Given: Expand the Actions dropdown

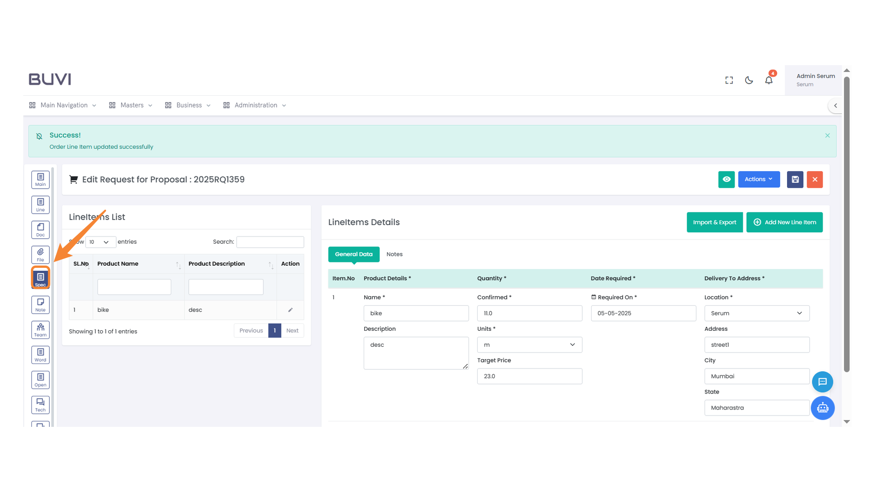Looking at the screenshot, I should pyautogui.click(x=758, y=179).
